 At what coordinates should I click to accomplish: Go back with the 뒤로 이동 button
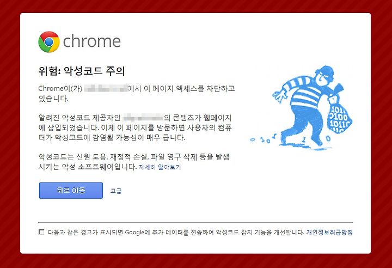click(71, 191)
